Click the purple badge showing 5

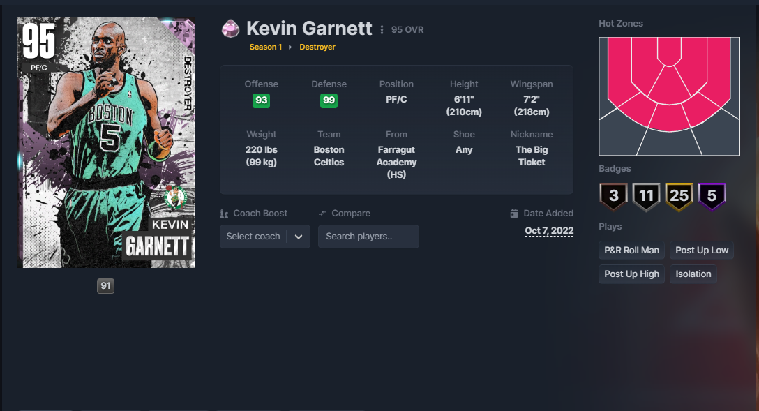tap(712, 196)
